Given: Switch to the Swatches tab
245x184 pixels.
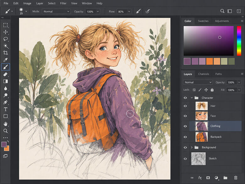Looking at the screenshot, I should tap(203, 21).
